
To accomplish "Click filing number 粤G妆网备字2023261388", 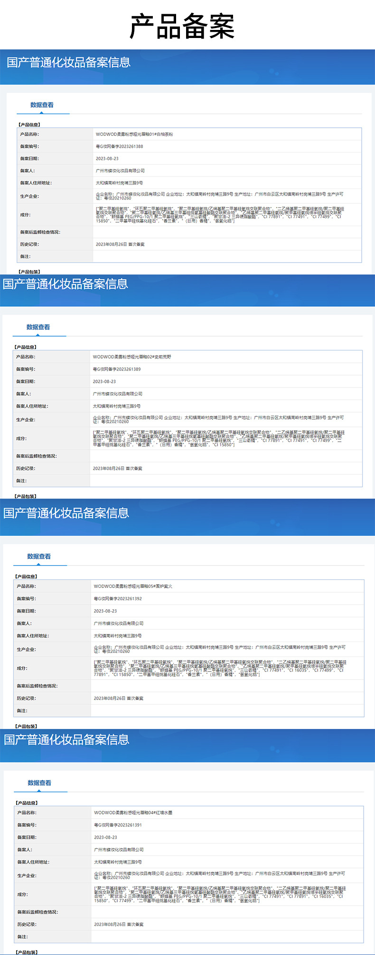I will 119,146.
